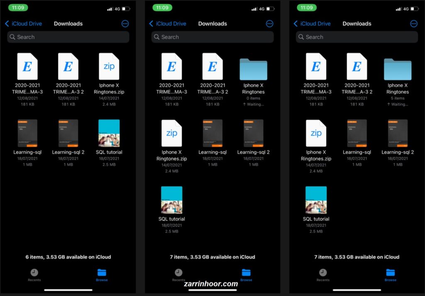
Task: Open the 2020-2021 TRIME...A-3 2 file on the right screen
Action: pyautogui.click(x=357, y=66)
